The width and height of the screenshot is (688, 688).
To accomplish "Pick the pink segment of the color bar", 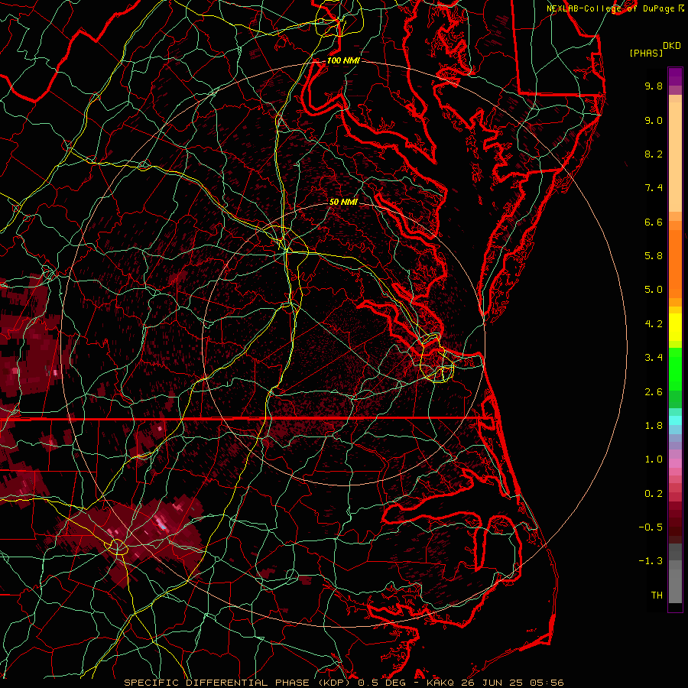I will [675, 463].
